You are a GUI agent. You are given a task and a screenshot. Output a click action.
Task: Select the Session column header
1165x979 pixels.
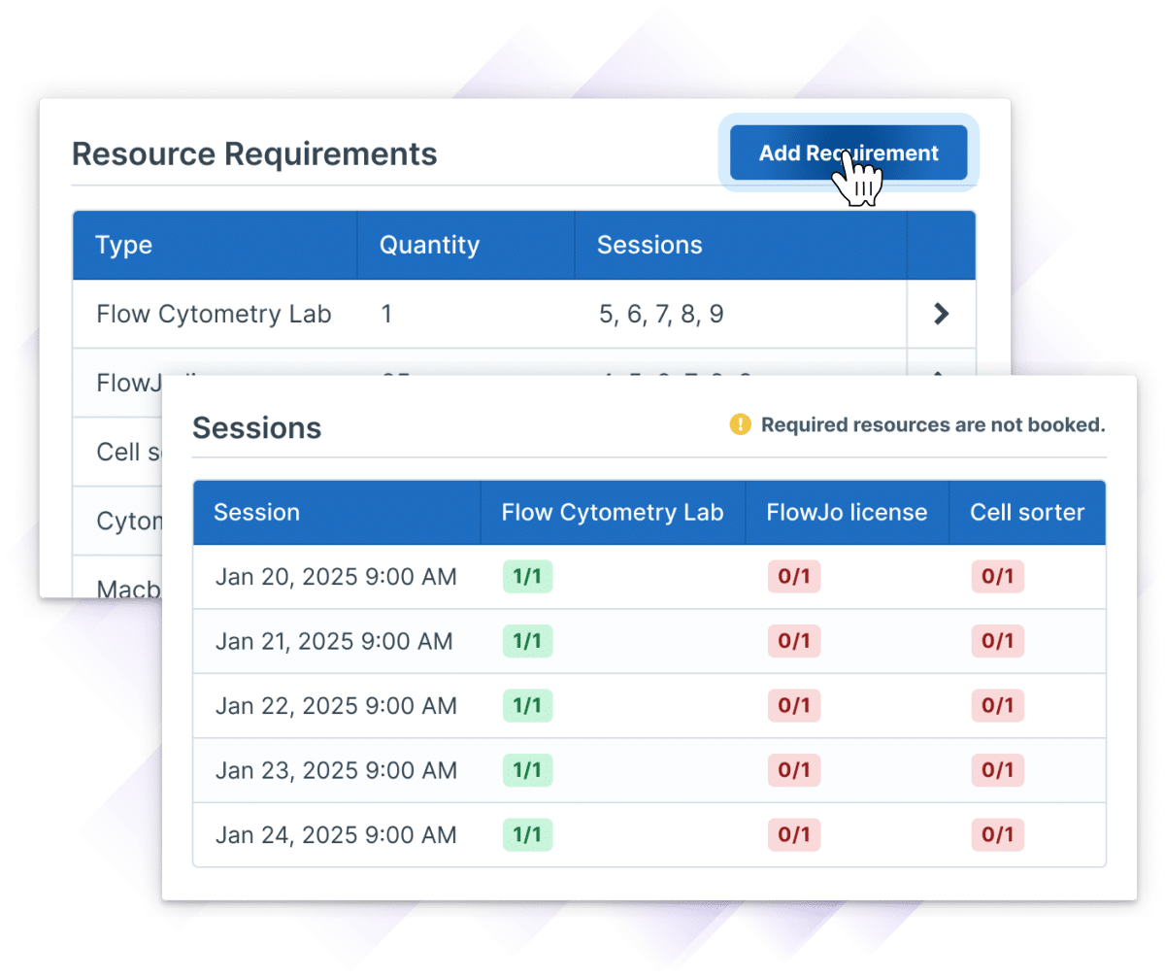(x=256, y=513)
